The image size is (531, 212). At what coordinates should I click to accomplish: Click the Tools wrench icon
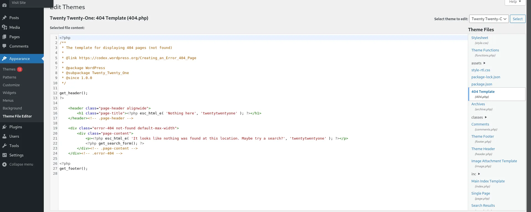(x=4, y=146)
